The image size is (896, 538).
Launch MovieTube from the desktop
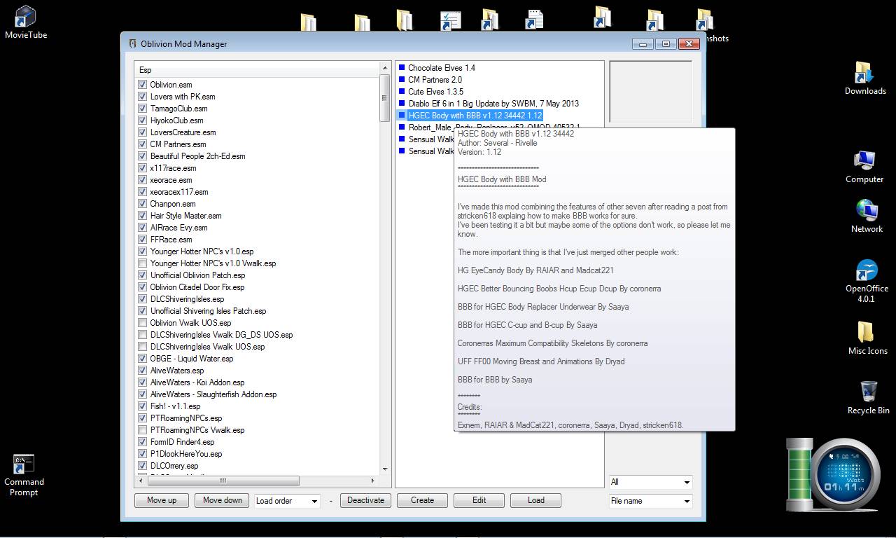click(x=25, y=18)
